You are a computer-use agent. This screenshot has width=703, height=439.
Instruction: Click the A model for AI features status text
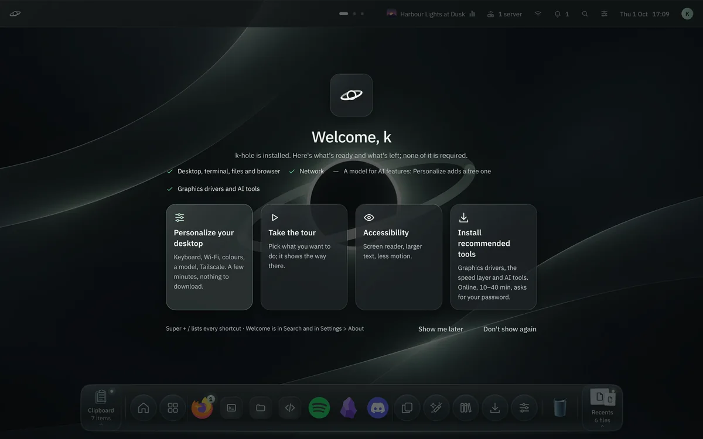[417, 172]
